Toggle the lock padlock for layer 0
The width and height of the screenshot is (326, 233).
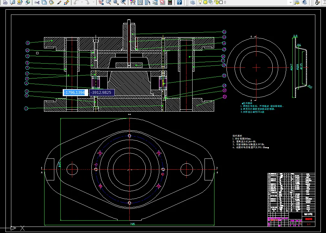click(216, 2)
